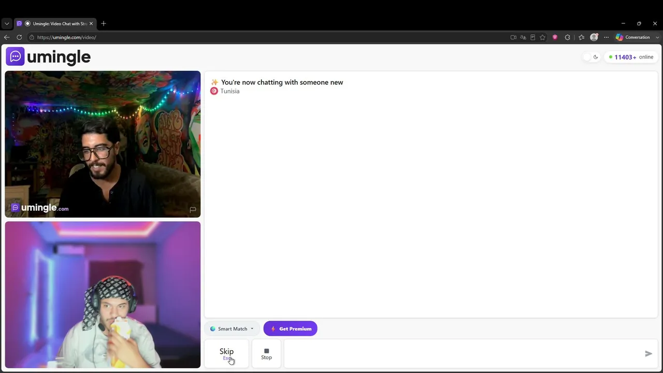The height and width of the screenshot is (373, 663).
Task: Click the Tunisia country label
Action: click(230, 91)
